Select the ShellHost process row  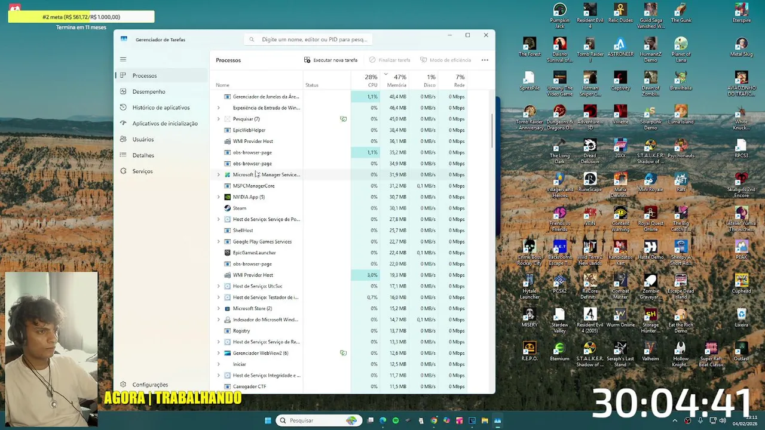(x=339, y=231)
